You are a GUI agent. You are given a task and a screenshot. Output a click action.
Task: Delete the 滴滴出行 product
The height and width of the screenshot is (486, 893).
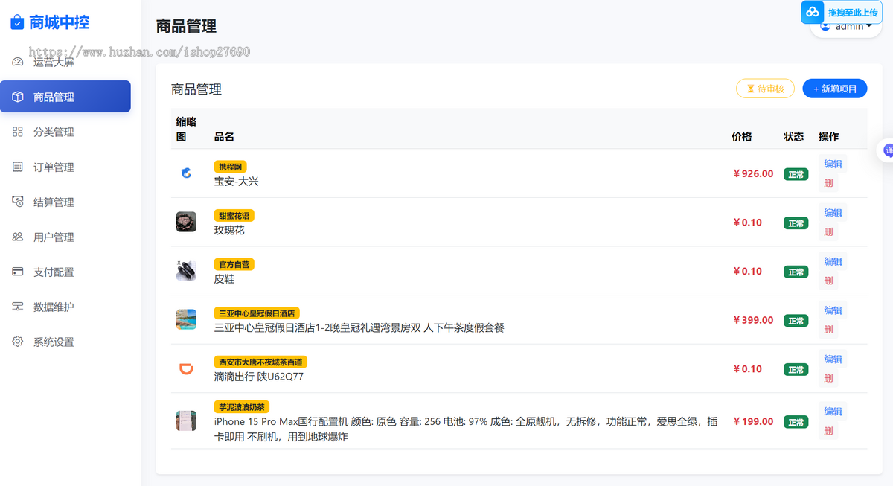[828, 378]
